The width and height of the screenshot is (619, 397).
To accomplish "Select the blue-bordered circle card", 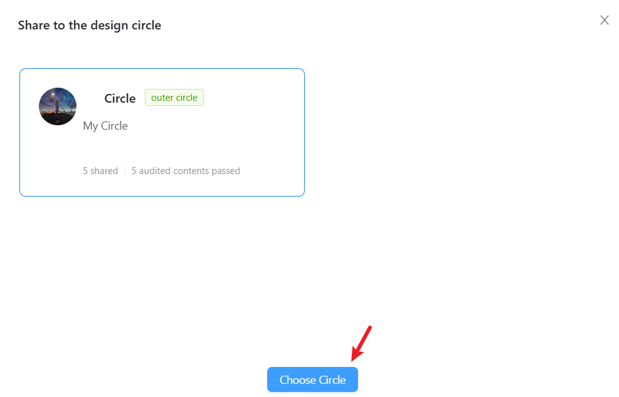I will pos(162,133).
